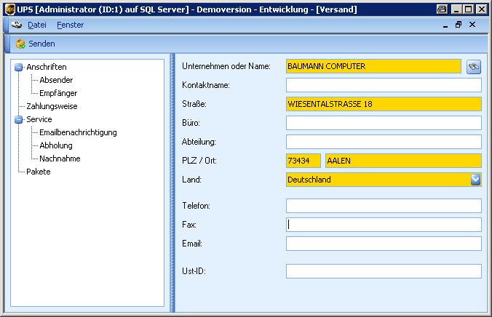Select Anschriften in the tree
This screenshot has width=492, height=317.
point(47,67)
